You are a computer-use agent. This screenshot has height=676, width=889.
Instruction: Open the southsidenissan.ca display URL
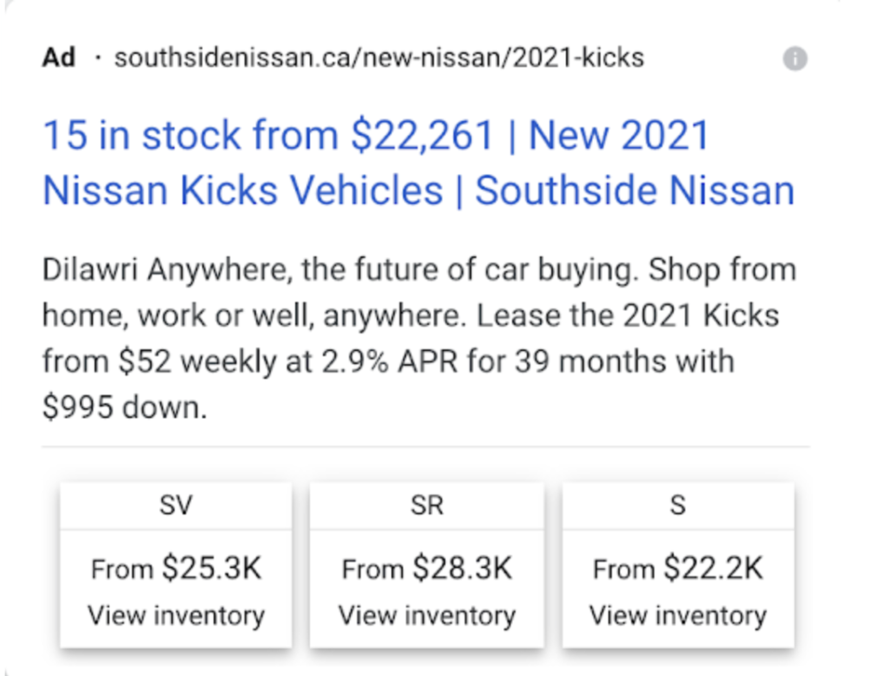click(380, 57)
